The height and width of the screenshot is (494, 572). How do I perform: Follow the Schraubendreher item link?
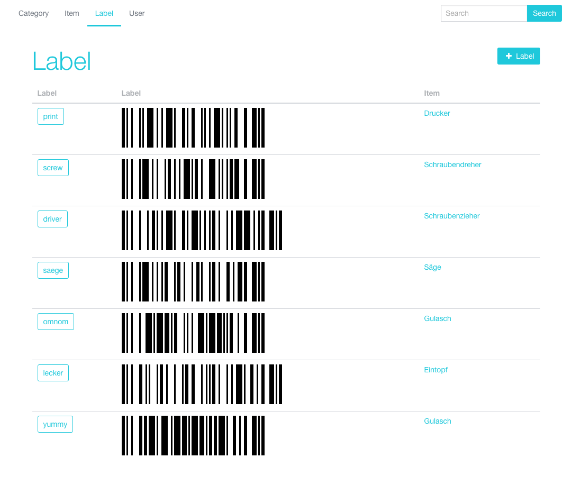click(x=452, y=165)
